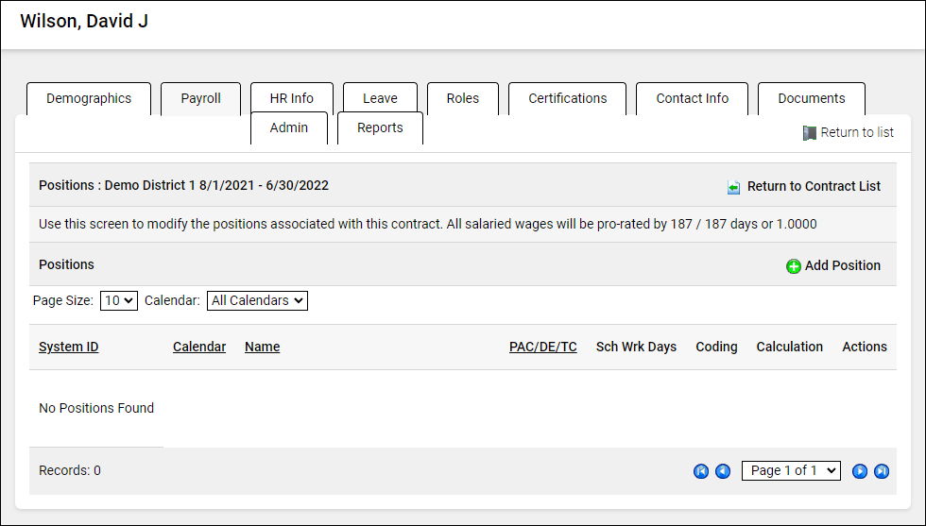This screenshot has height=526, width=926.
Task: Click the Return to list door icon
Action: [x=809, y=133]
